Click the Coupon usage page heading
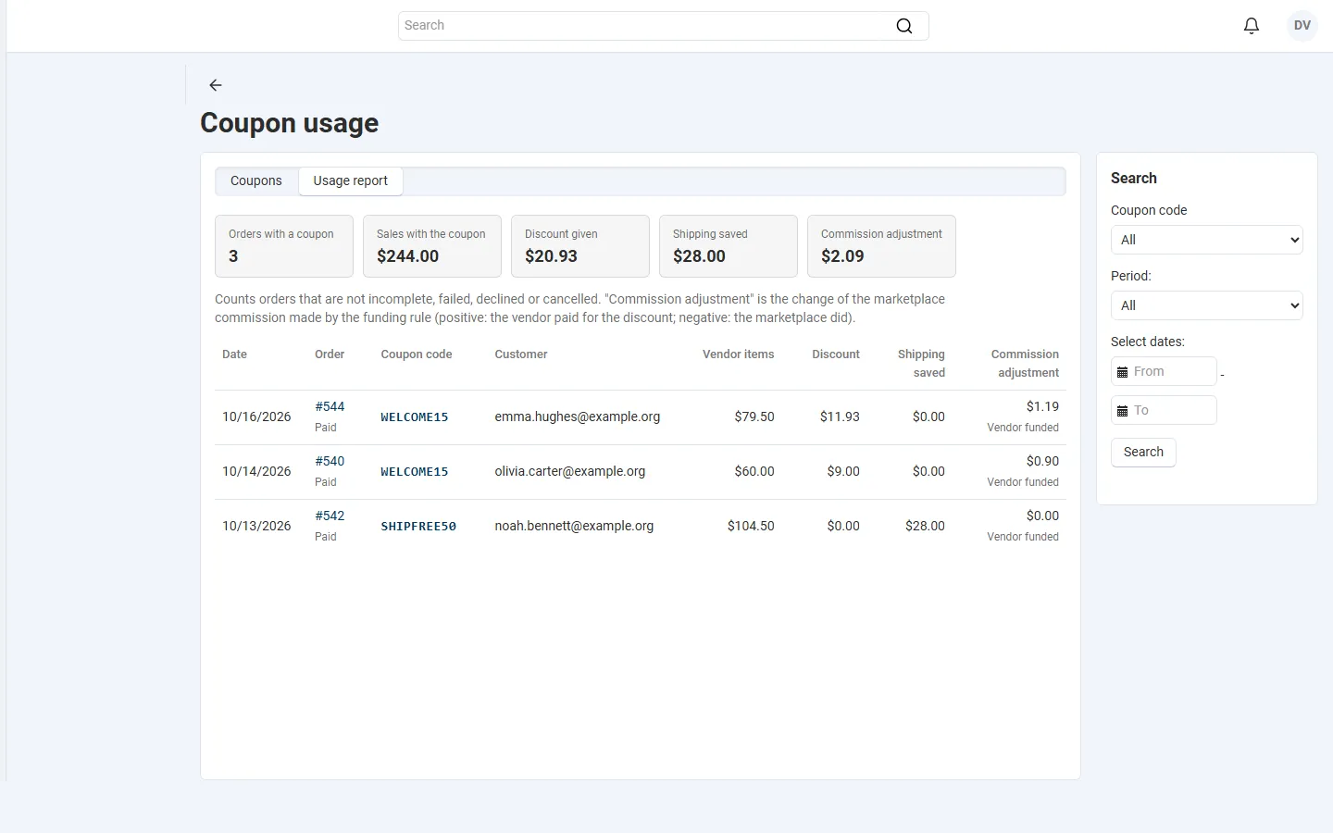The width and height of the screenshot is (1333, 833). coord(290,123)
